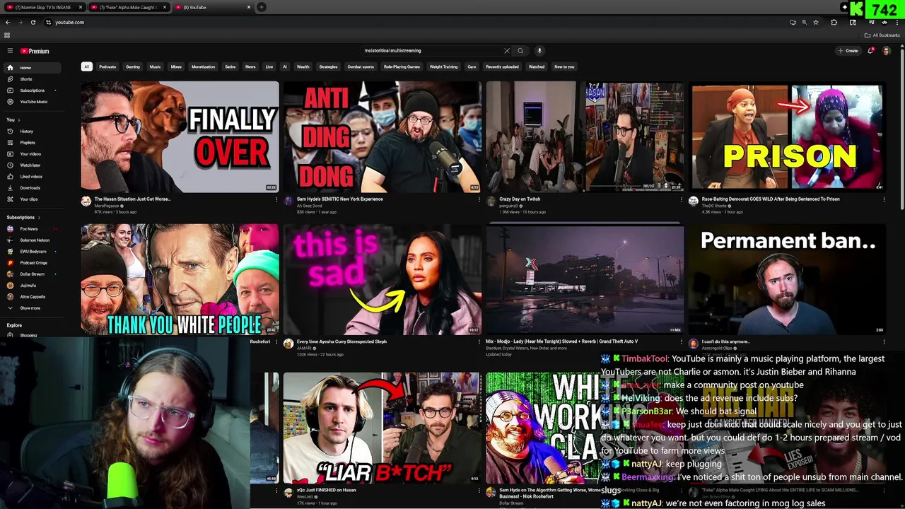Expand the Subscriptions section chevron

[x=39, y=218]
